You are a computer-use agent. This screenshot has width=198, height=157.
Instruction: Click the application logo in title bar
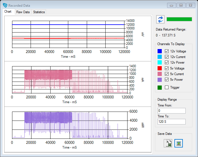5,5
